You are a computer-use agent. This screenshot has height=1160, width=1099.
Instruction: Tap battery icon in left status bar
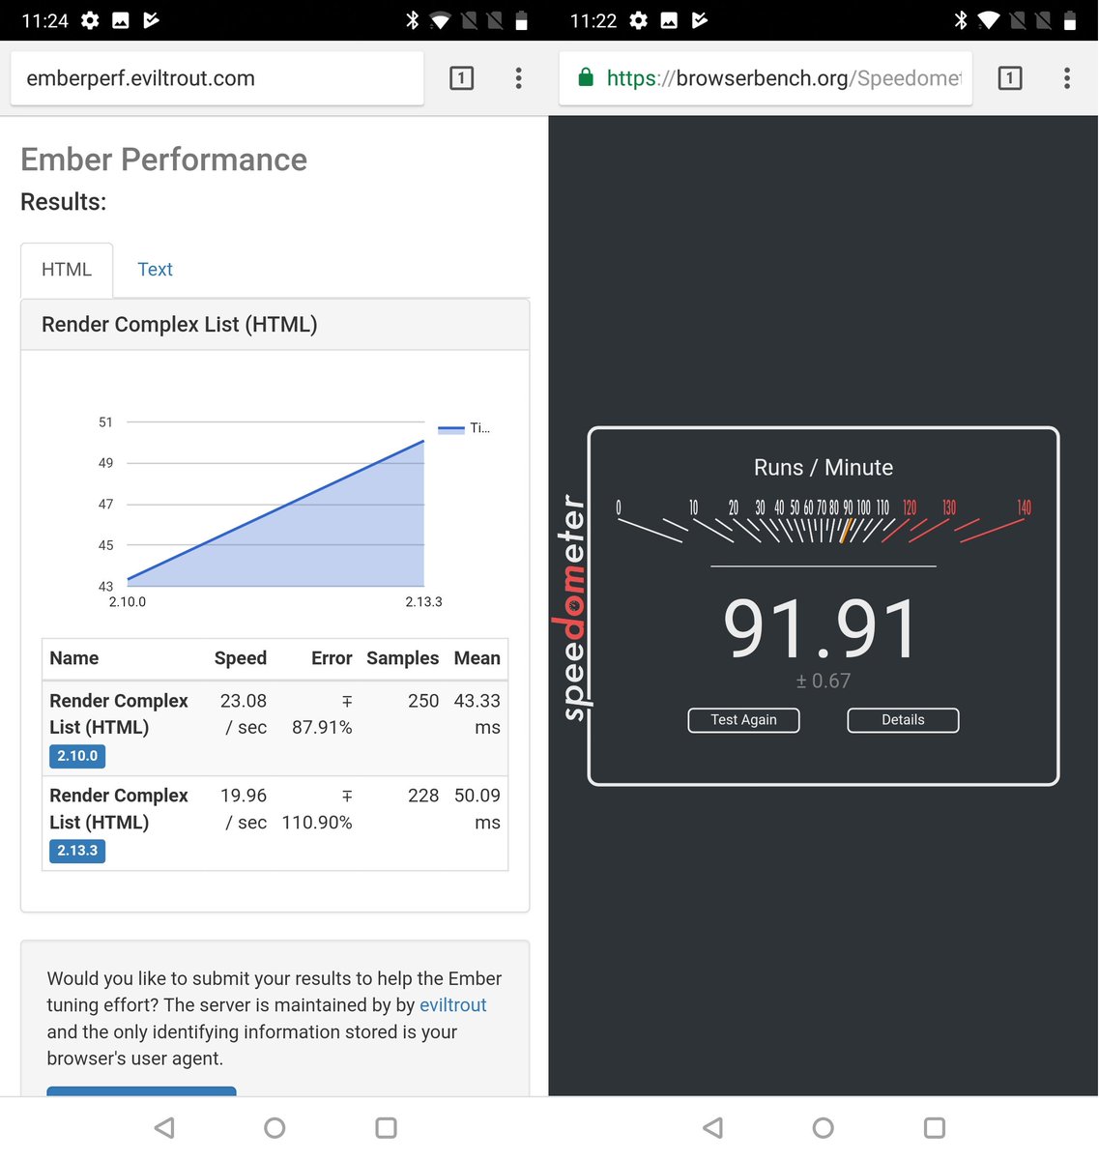click(521, 20)
